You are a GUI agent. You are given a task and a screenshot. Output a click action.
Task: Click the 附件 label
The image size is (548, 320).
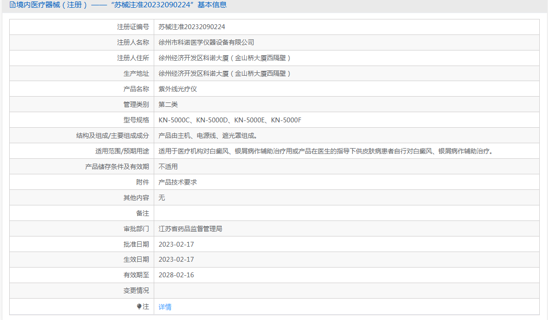coord(143,182)
